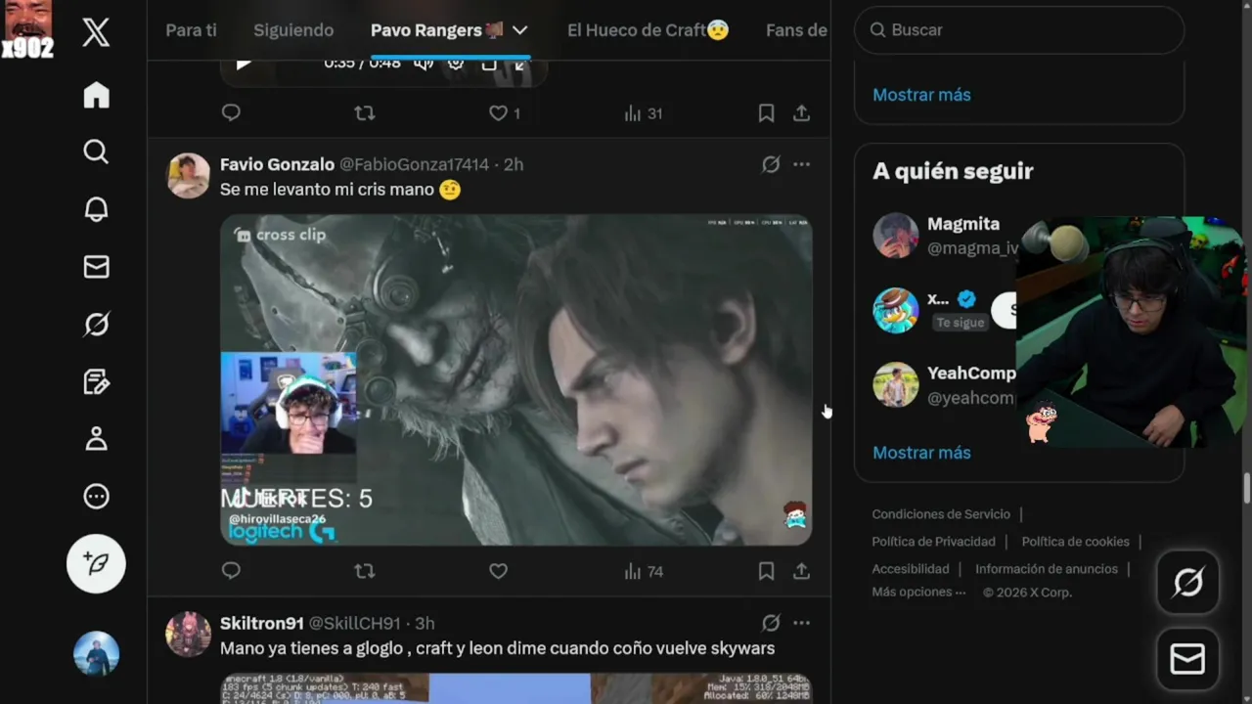Ask Grok about Favio Gonzalo's post
Viewport: 1252px width, 704px height.
tap(771, 164)
